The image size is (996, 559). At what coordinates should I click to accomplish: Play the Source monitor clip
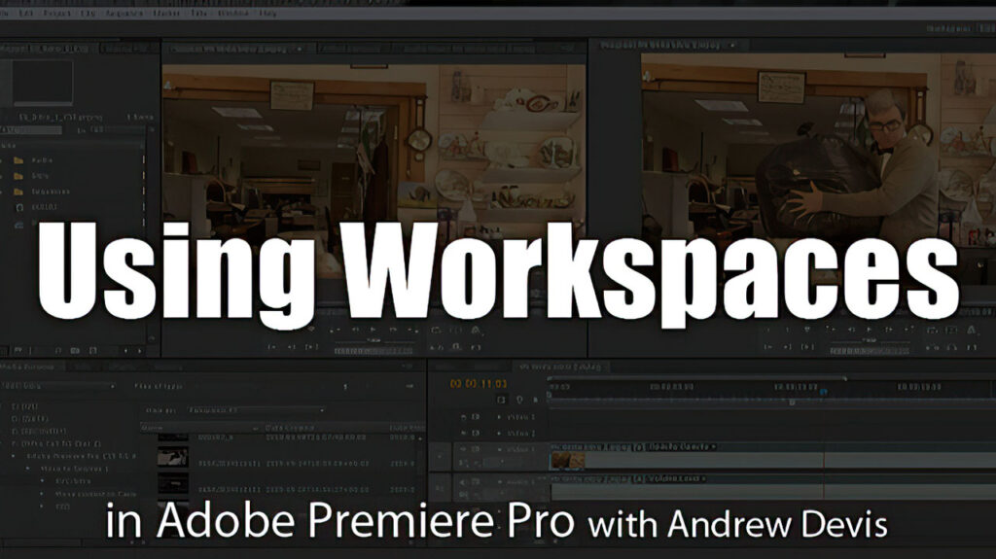coord(373,330)
